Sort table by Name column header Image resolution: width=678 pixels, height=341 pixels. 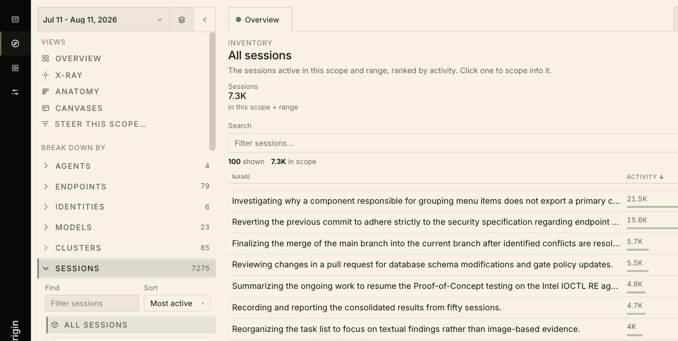click(x=241, y=177)
